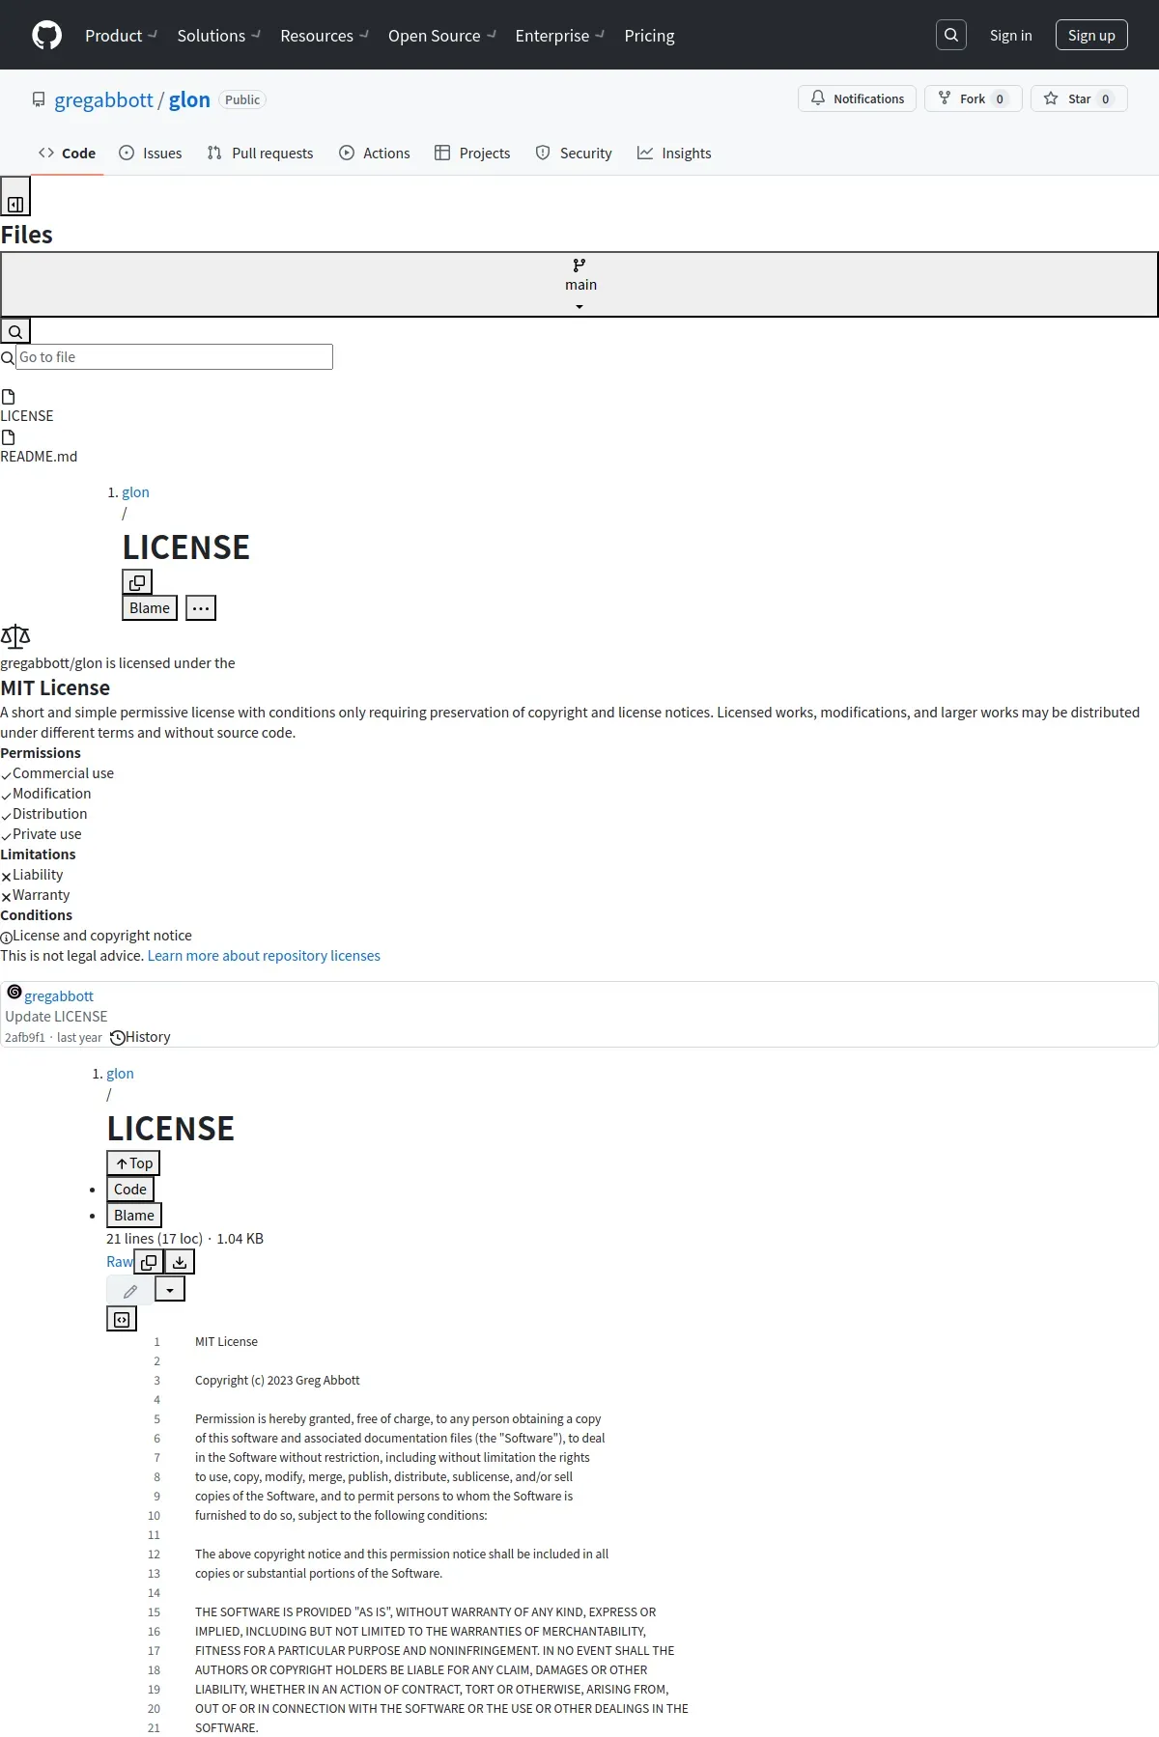The image size is (1159, 1737).
Task: Open the Actions tab
Action: (375, 154)
